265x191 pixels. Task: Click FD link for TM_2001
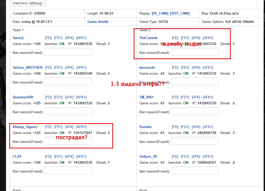coord(175,97)
